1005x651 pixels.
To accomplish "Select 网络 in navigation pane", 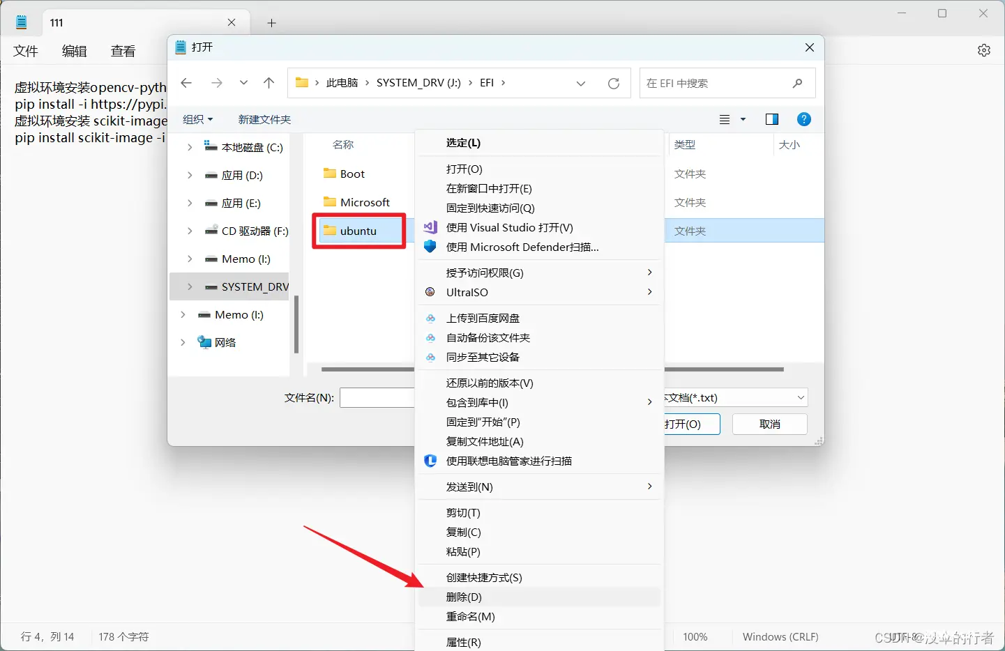I will click(x=217, y=342).
